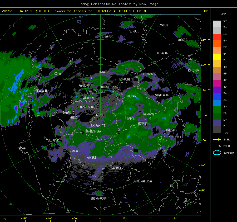Screen dimensions: 237x222
Task: Pick the purple 39 dBZ legend swatch
Action: point(217,90)
